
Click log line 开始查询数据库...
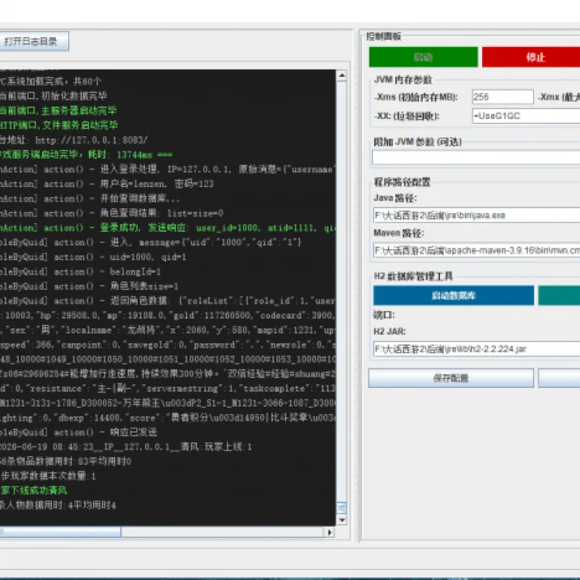[x=90, y=199]
